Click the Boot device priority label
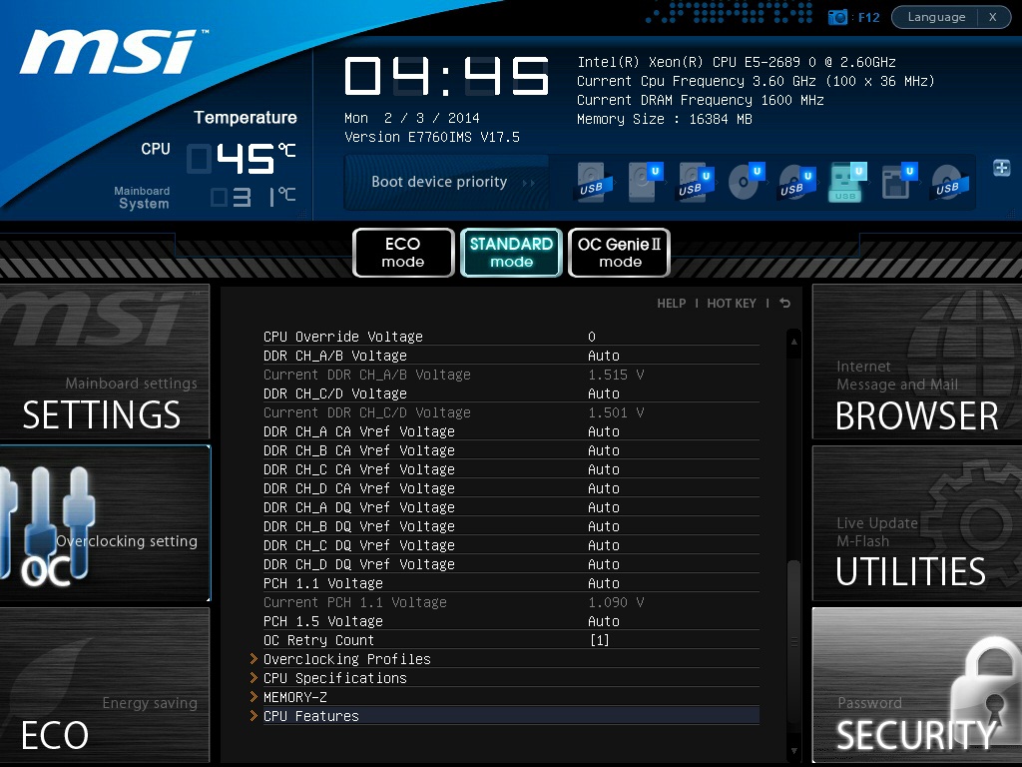This screenshot has width=1022, height=767. (439, 182)
